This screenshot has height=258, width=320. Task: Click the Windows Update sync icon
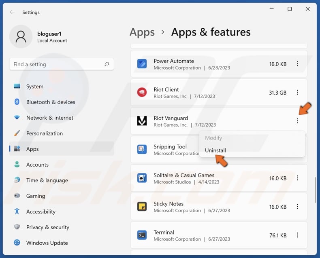(x=17, y=243)
